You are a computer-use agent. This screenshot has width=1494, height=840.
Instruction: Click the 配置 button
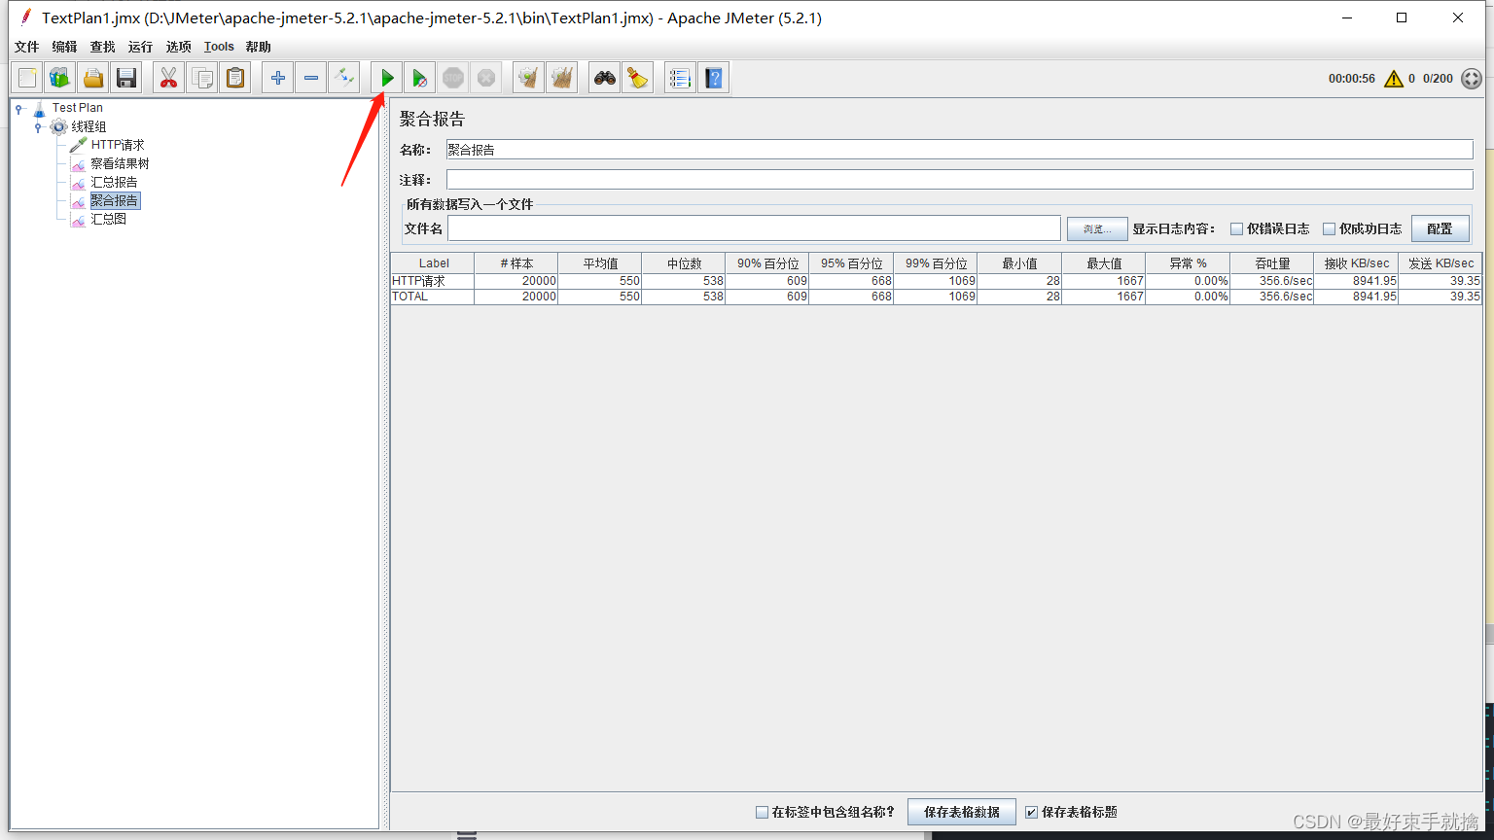(x=1440, y=228)
